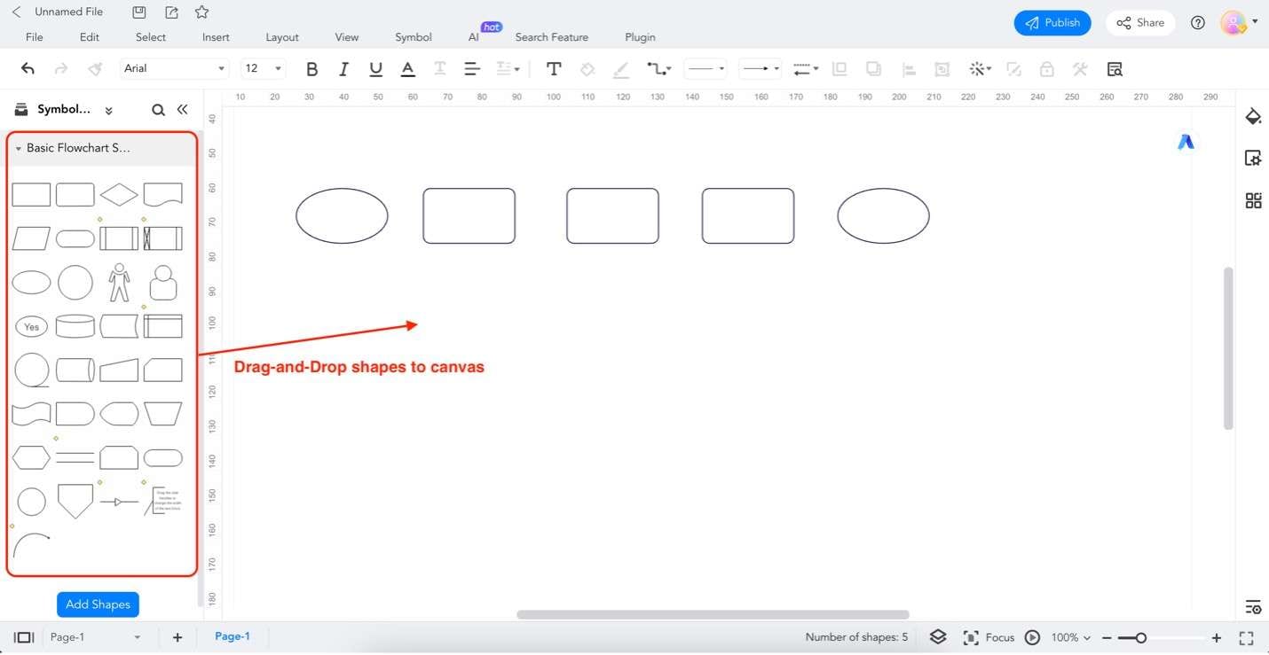Open the font color picker
This screenshot has height=655, width=1269.
(x=407, y=69)
